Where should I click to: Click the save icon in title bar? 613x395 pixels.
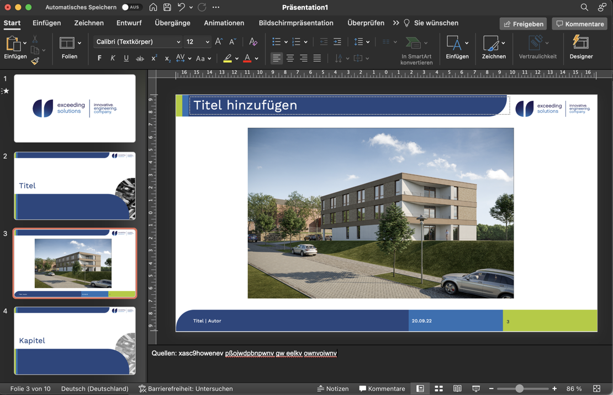pyautogui.click(x=167, y=7)
